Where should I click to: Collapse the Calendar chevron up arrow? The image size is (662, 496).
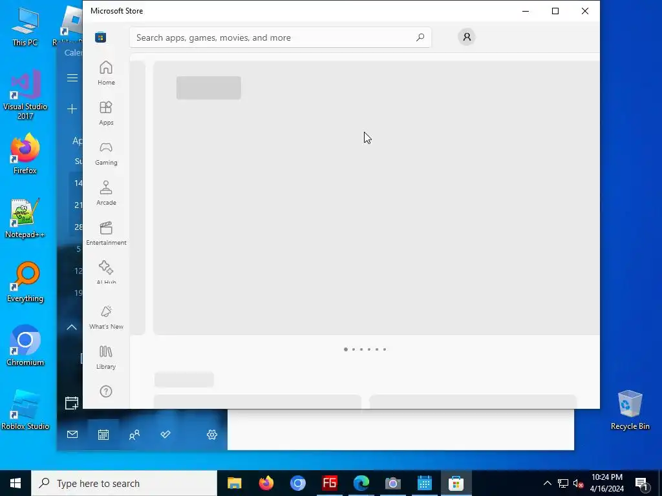point(72,327)
